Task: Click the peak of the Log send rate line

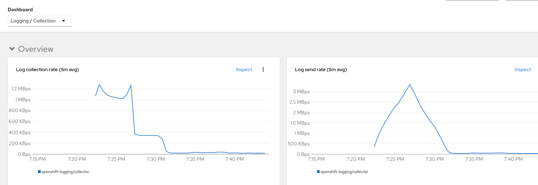Action: pyautogui.click(x=409, y=84)
